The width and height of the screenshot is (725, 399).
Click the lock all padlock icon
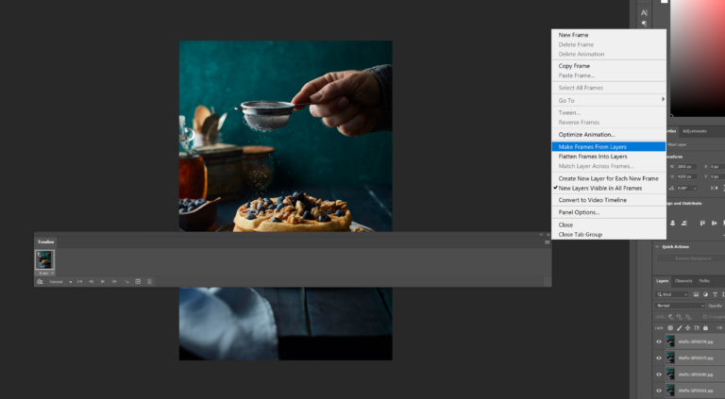click(705, 328)
